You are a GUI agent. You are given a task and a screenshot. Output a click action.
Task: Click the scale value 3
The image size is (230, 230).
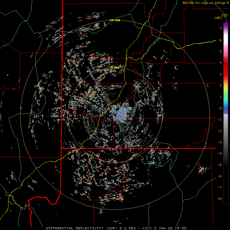[x=221, y=74]
